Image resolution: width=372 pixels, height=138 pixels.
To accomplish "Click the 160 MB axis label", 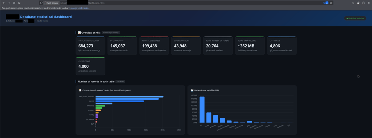I will pos(194,95).
